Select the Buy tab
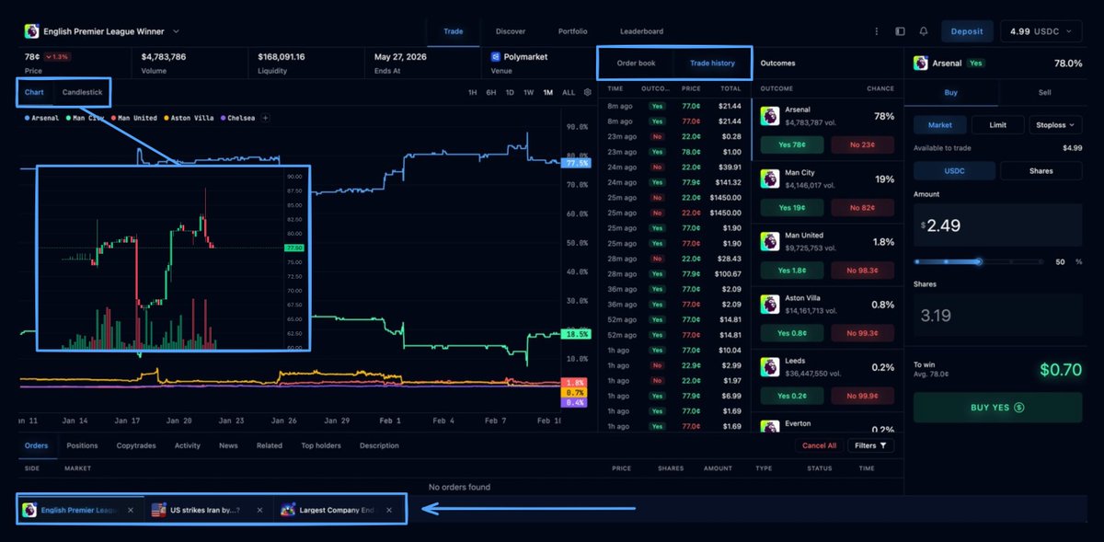 click(951, 92)
